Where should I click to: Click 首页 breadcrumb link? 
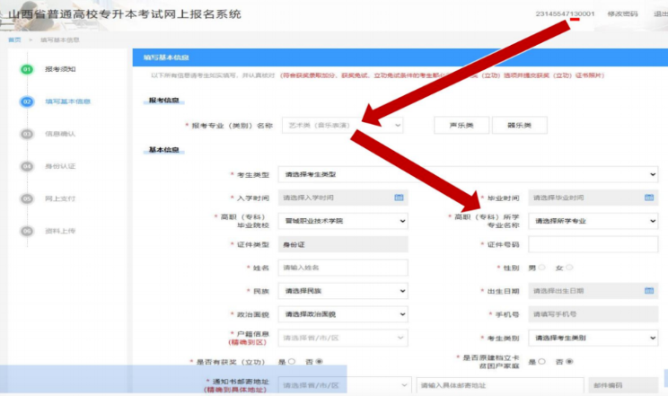tap(14, 40)
